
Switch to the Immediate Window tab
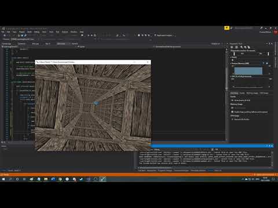tap(198, 170)
